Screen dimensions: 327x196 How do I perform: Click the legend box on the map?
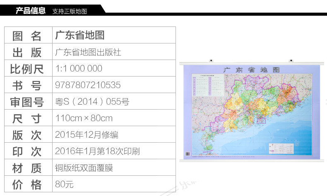pos(281,148)
